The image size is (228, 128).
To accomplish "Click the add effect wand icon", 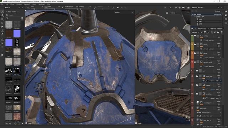I will tap(202, 32).
